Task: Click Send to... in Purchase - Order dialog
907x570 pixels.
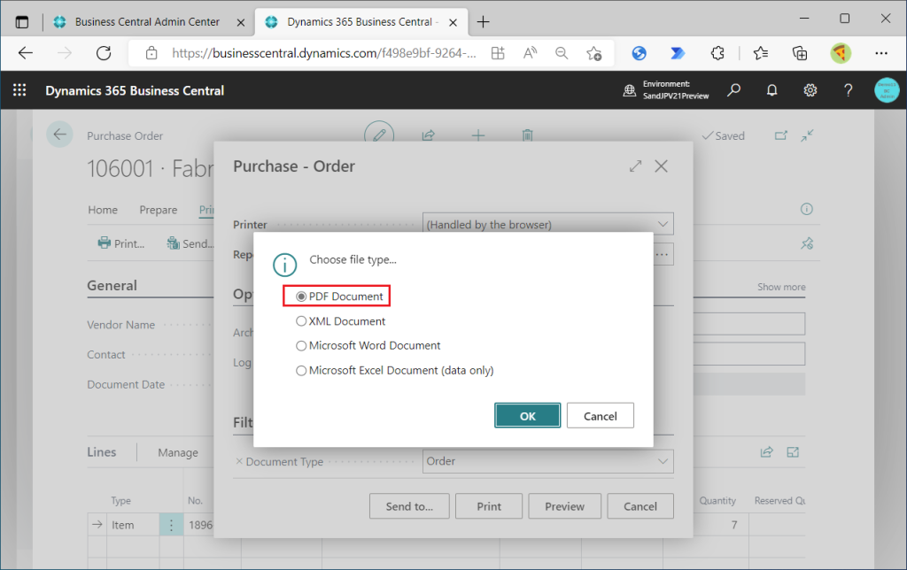Action: point(409,506)
